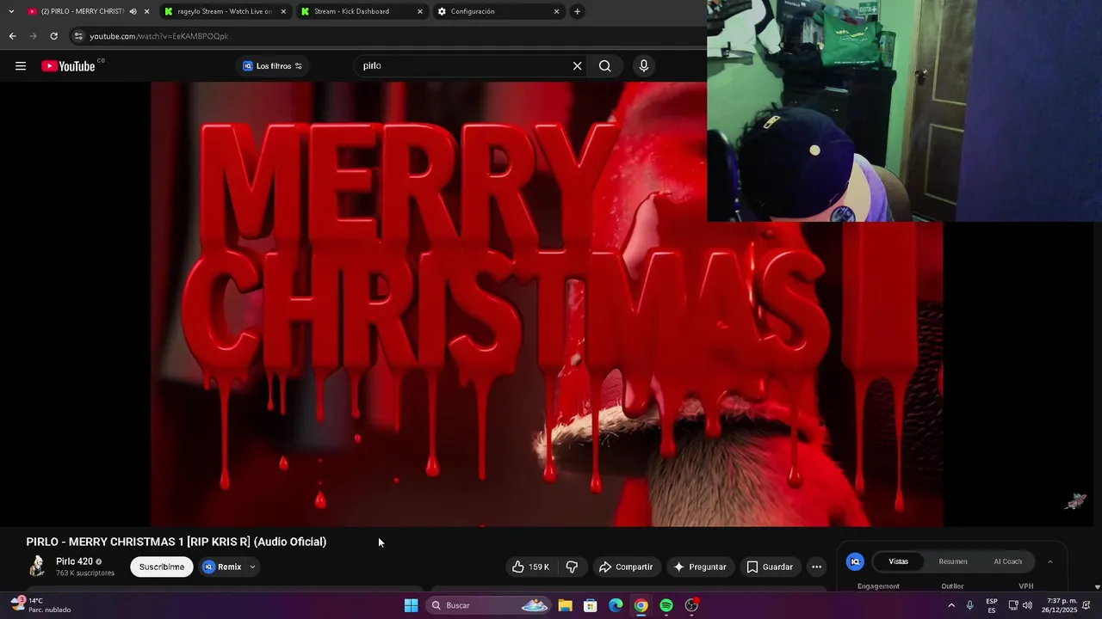Open Microsoft Edge from taskbar
Image resolution: width=1102 pixels, height=619 pixels.
tap(616, 605)
